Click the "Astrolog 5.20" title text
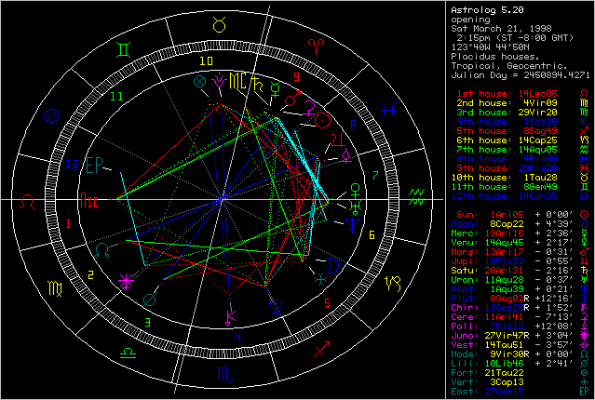This screenshot has height=400, width=595. (x=487, y=10)
